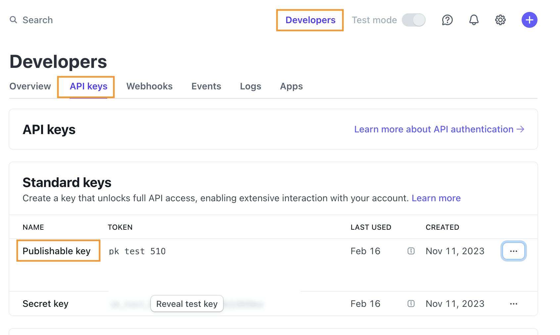
Task: Toggle the Test mode switch
Action: [413, 20]
